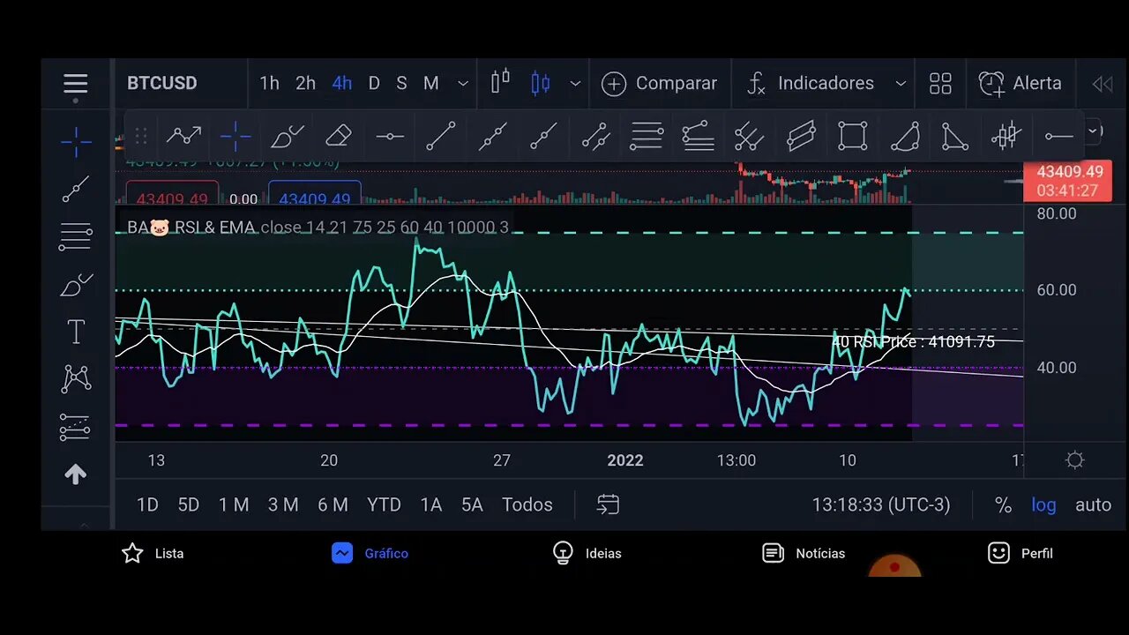Expand the chart style dropdown arrow

(575, 84)
